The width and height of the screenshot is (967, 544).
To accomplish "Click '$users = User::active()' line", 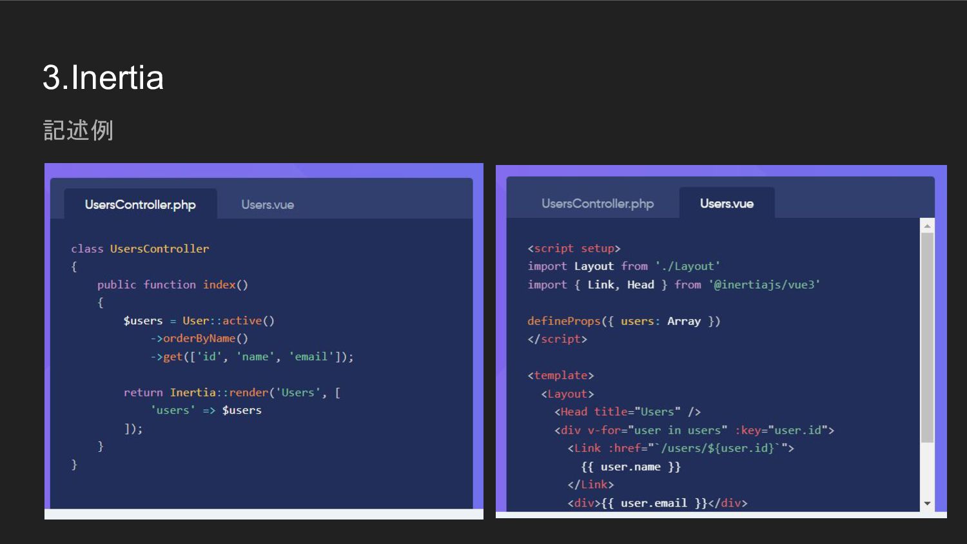I will (x=199, y=320).
